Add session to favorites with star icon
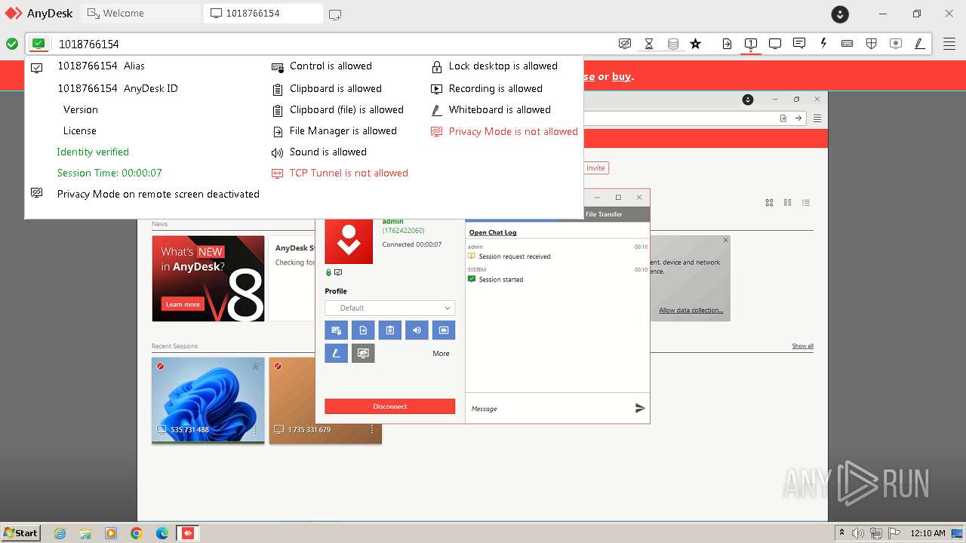This screenshot has width=966, height=543. tap(696, 44)
